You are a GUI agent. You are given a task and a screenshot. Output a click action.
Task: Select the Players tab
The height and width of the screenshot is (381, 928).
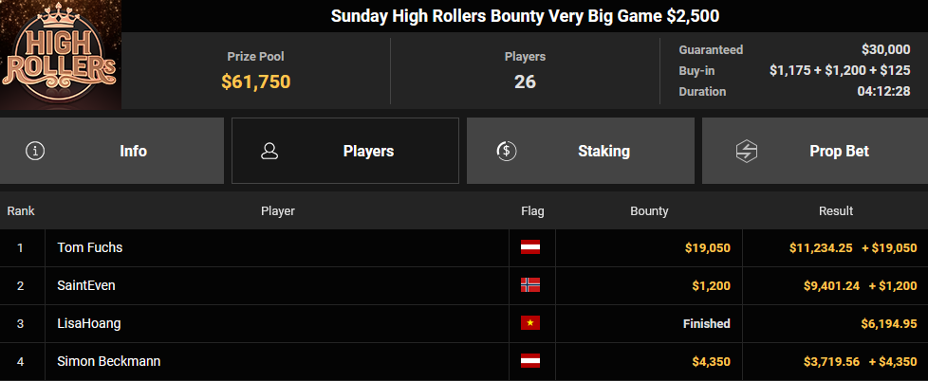(x=345, y=151)
